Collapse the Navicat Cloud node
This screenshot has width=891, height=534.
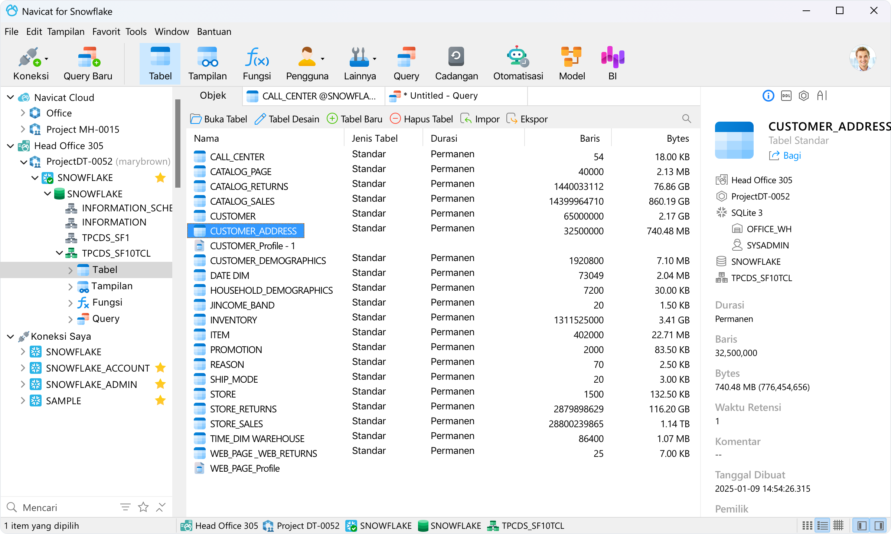click(10, 98)
